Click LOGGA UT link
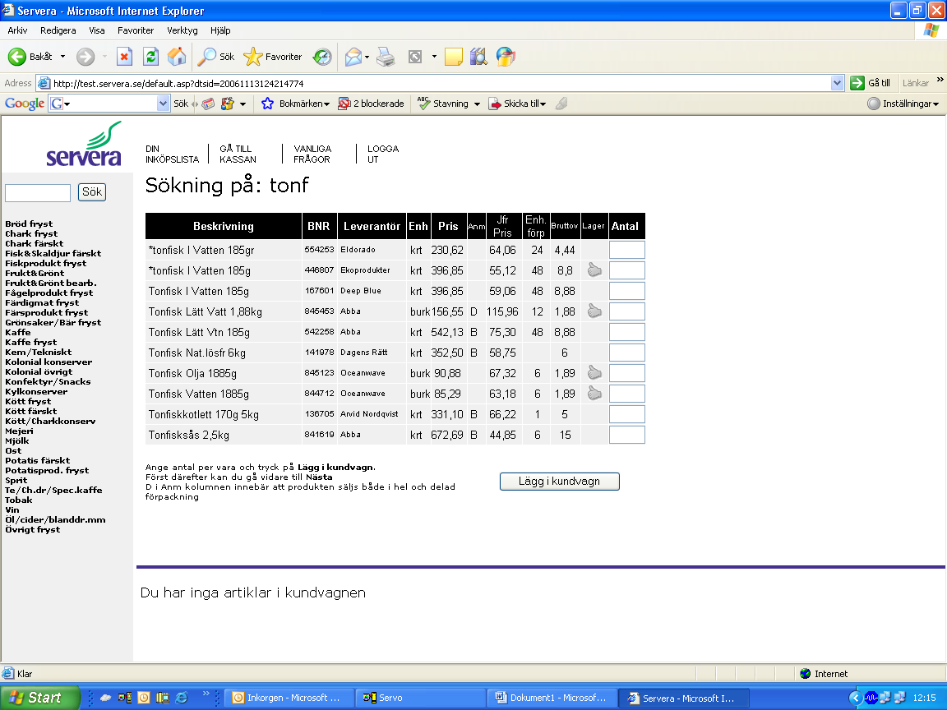Screen dimensions: 947x710 coord(383,154)
